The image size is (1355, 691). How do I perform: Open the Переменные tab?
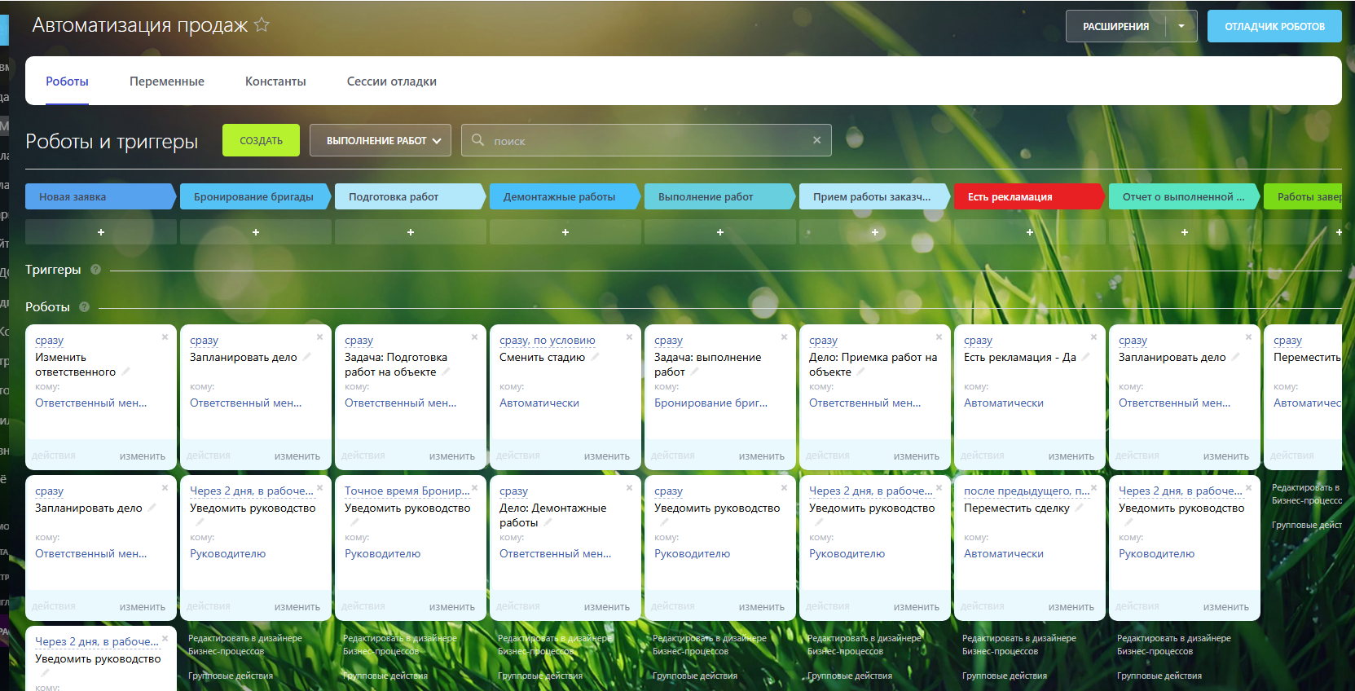(x=167, y=81)
